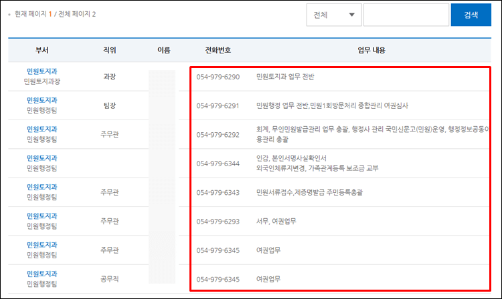This screenshot has height=299, width=502.
Task: Click the 인감, 본인서명사실확인서 description
Action: click(x=291, y=158)
